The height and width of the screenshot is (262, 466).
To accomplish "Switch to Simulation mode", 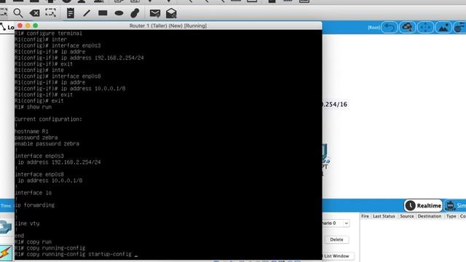I will pyautogui.click(x=455, y=205).
